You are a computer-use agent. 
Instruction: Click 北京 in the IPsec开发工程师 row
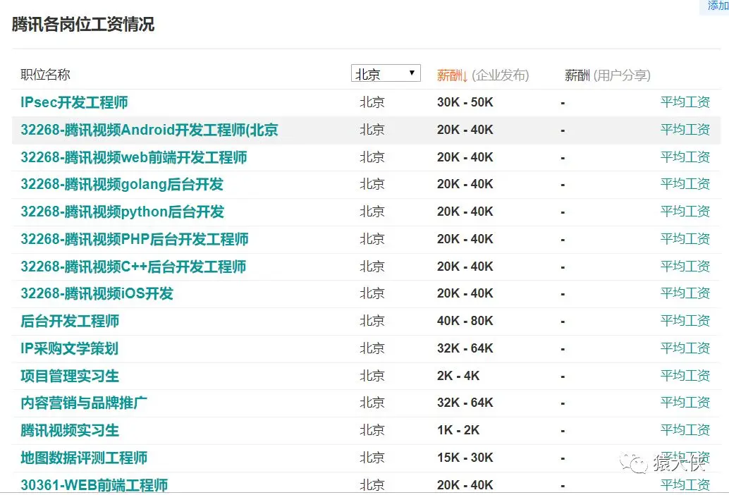click(372, 102)
